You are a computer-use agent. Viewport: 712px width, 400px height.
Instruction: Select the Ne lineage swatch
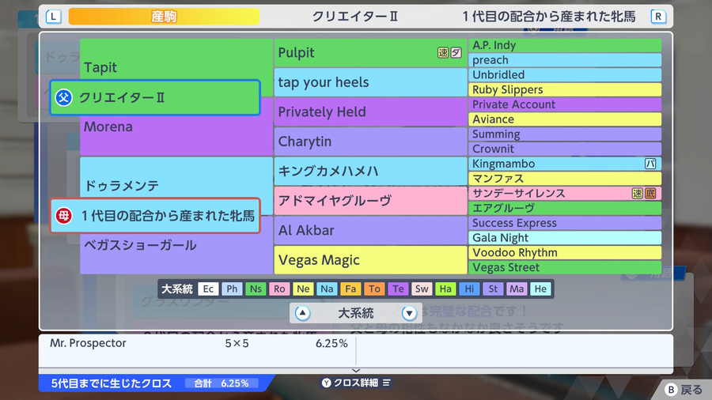click(x=303, y=289)
